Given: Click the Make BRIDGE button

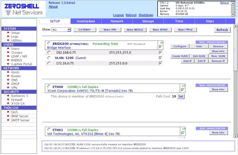Looking at the screenshot, I should 135,30.
